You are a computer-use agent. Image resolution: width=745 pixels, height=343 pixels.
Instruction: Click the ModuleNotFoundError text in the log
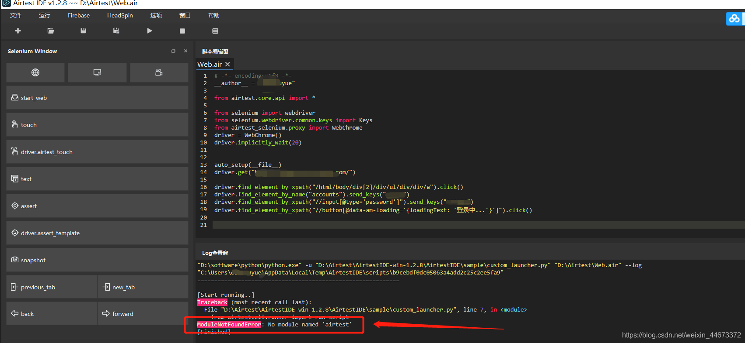coord(229,324)
